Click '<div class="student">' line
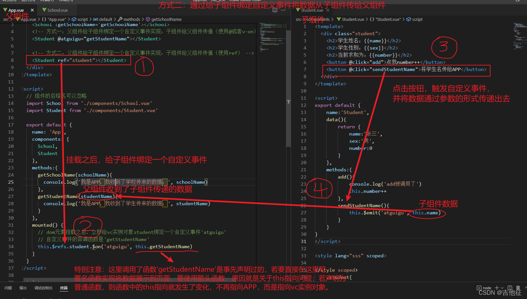 pyautogui.click(x=350, y=34)
